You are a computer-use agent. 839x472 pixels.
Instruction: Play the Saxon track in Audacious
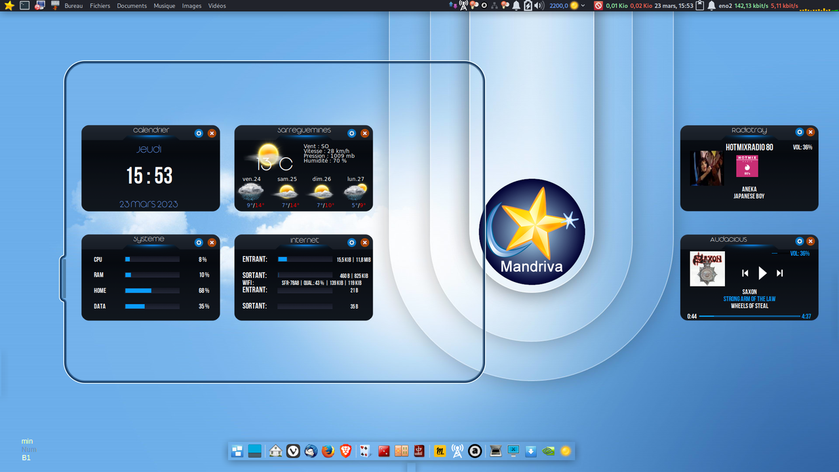[x=762, y=273]
